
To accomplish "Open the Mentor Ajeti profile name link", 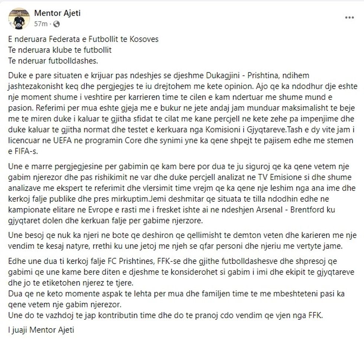I will tap(57, 14).
